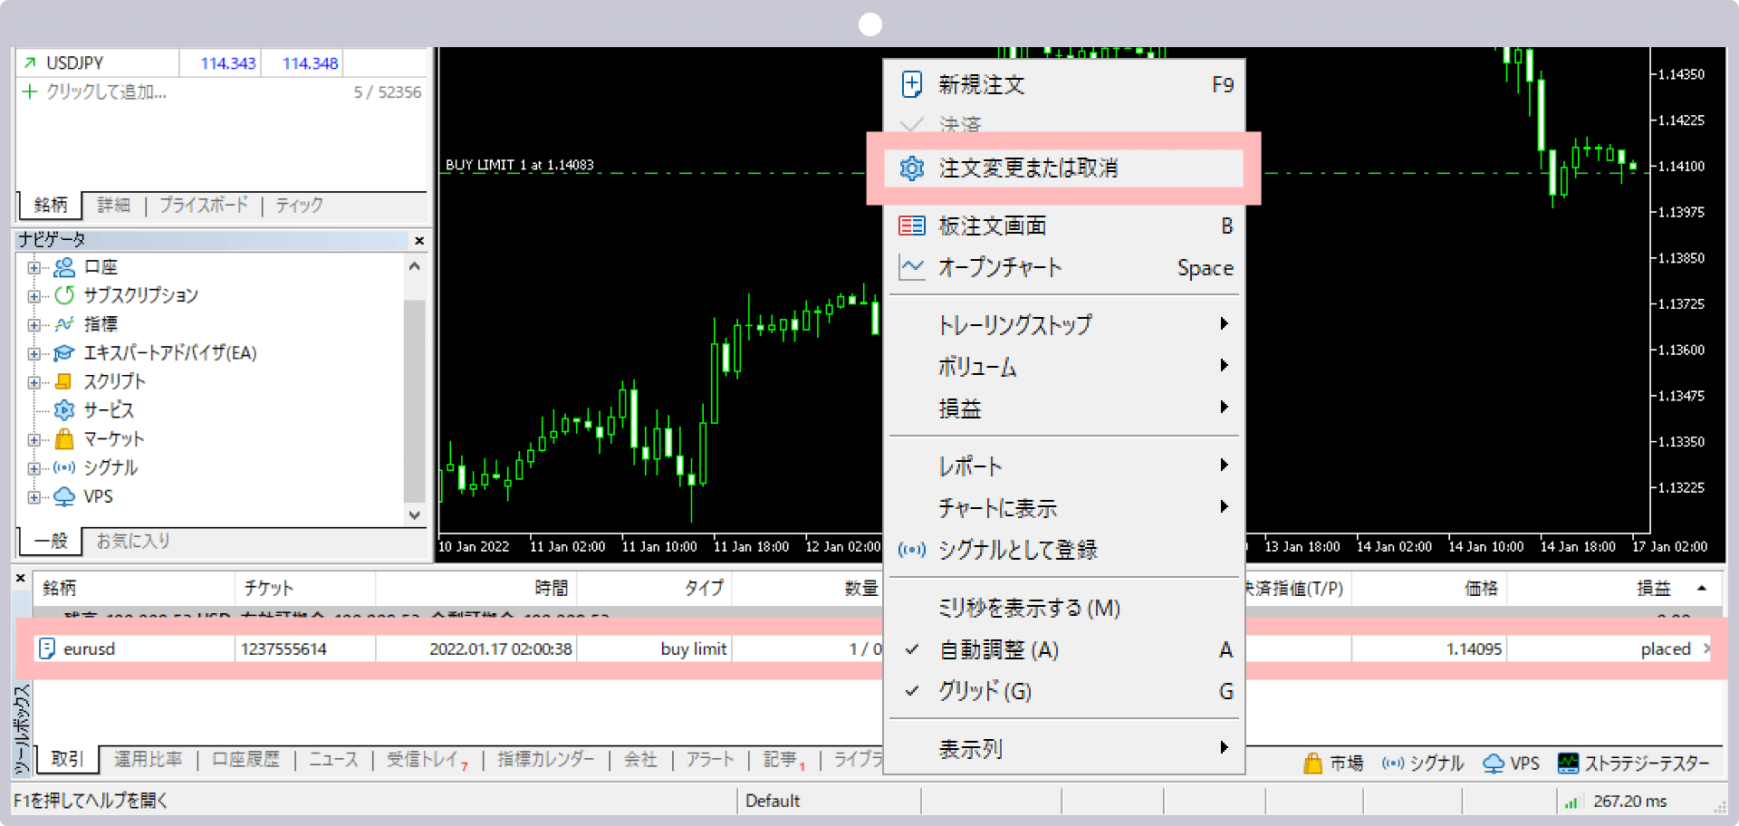The width and height of the screenshot is (1739, 826).
Task: Open 市場 market bag icon in status area
Action: point(1312,764)
